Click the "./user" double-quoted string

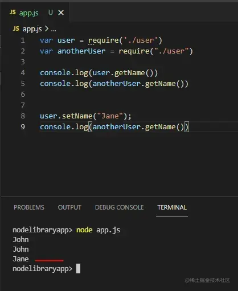click(171, 51)
